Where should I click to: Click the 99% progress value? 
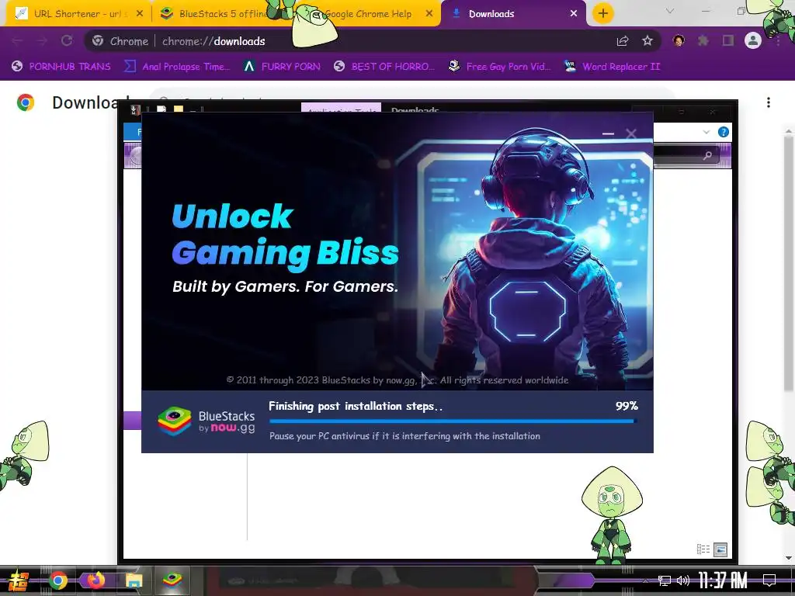point(627,406)
